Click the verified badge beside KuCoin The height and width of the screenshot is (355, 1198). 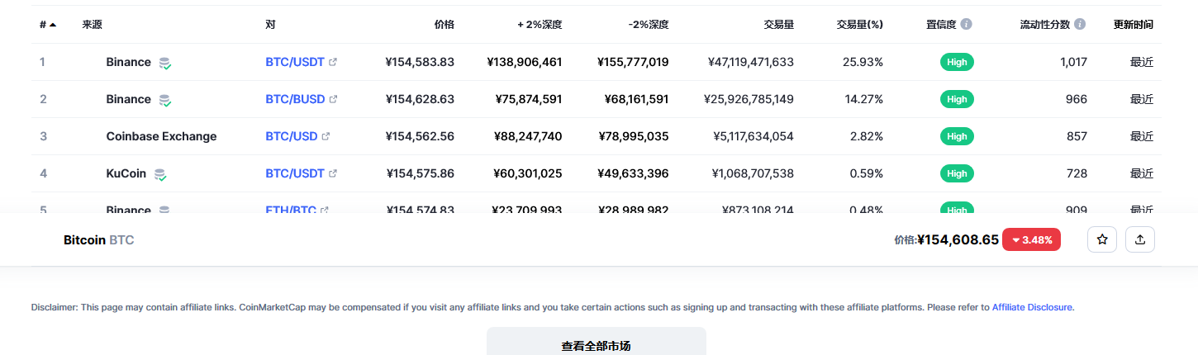(x=160, y=174)
